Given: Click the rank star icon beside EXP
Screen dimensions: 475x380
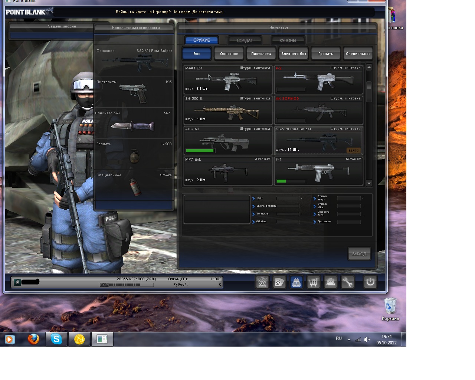Looking at the screenshot, I should point(17,282).
